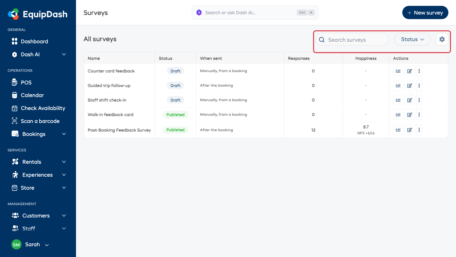This screenshot has height=257, width=456.
Task: Click the New survey button
Action: (x=425, y=13)
